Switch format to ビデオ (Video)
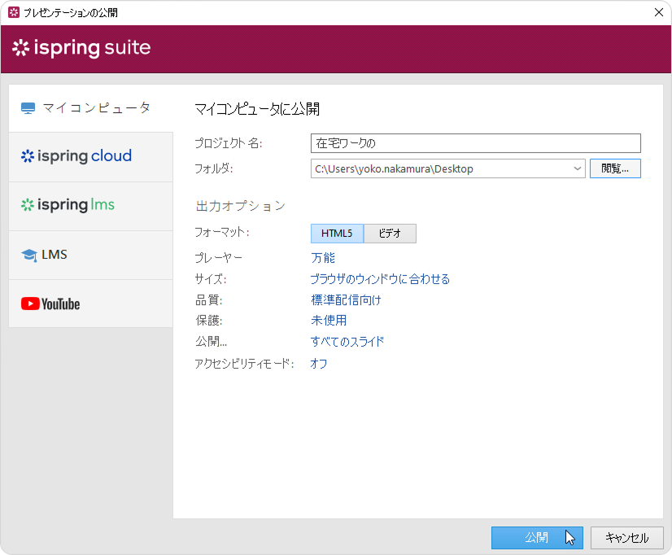Screen dimensions: 672x555 (x=390, y=234)
